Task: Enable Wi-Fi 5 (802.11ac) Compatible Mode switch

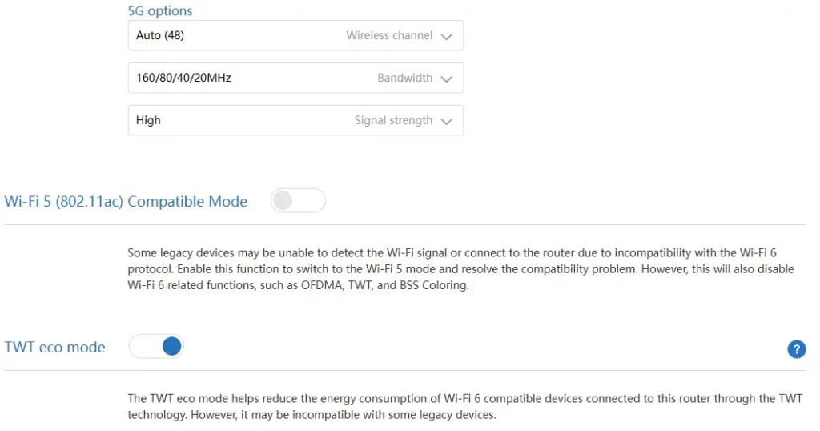Action: 298,201
